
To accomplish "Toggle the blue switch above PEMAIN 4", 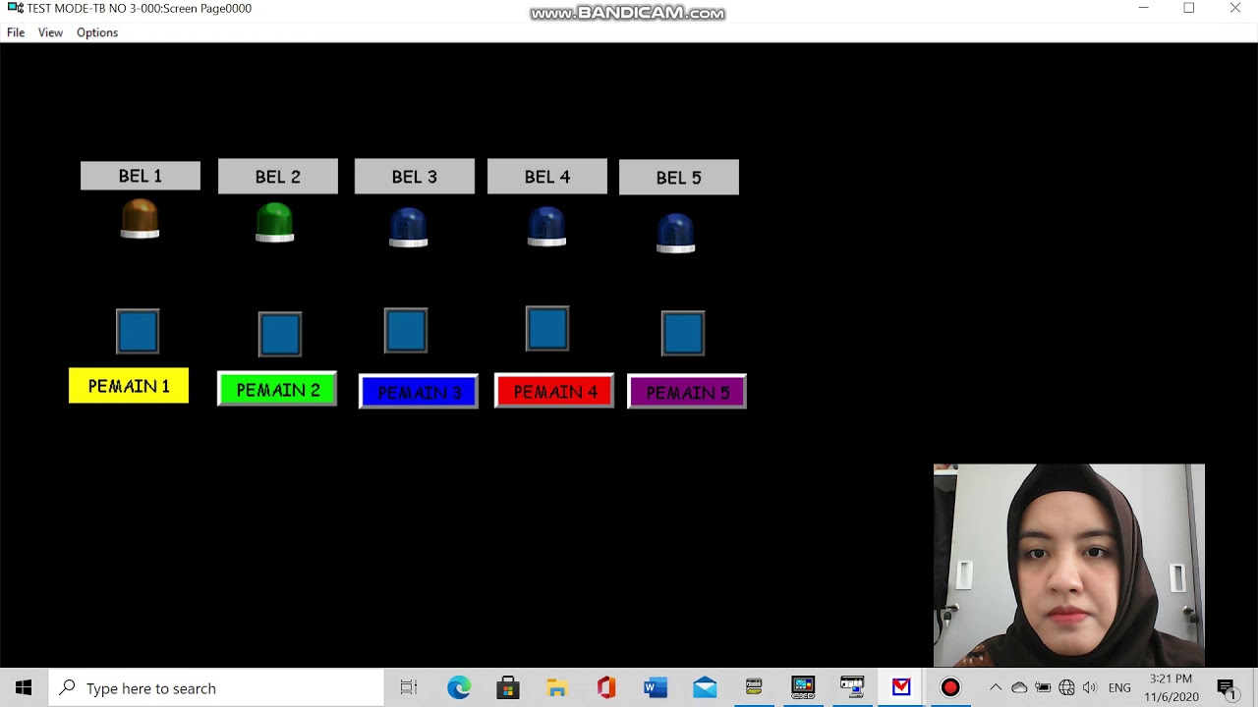I will click(x=547, y=328).
